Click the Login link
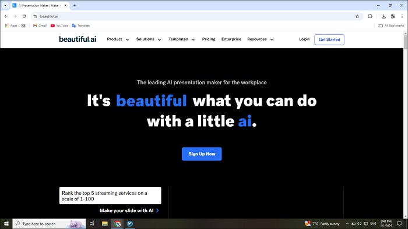This screenshot has height=229, width=408. coord(304,39)
